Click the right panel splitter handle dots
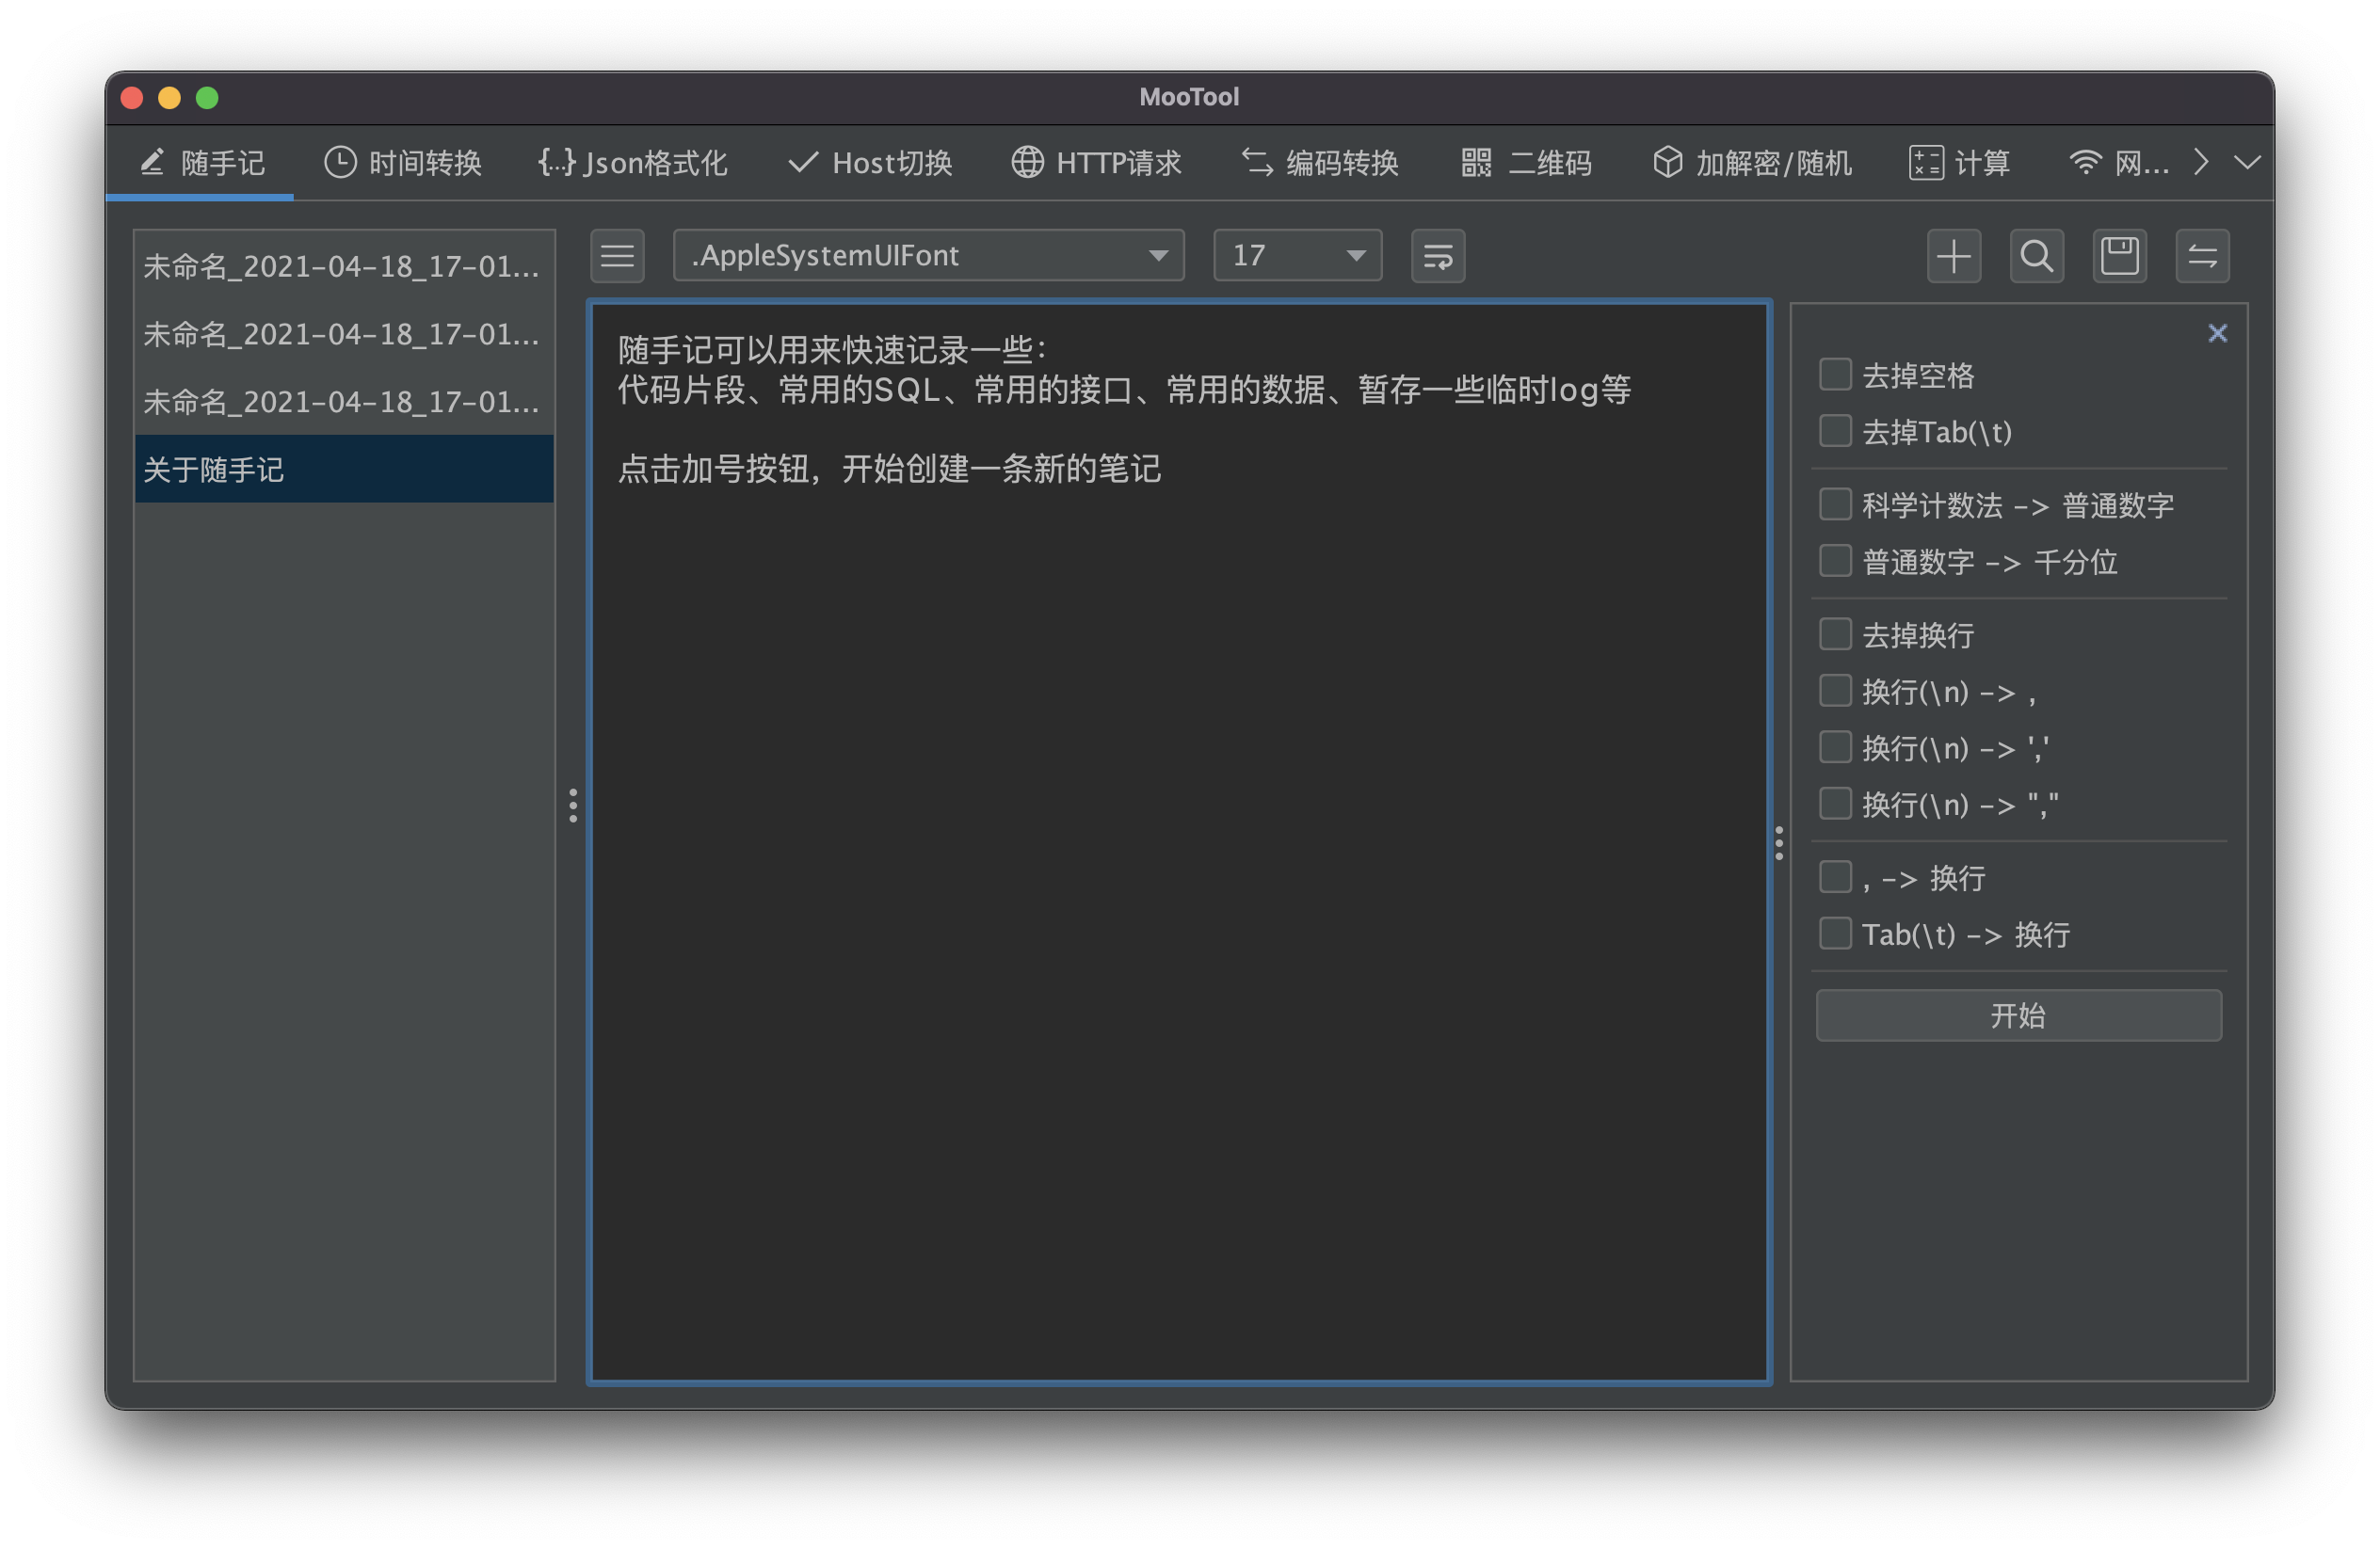Image resolution: width=2380 pixels, height=1549 pixels. (x=1779, y=842)
